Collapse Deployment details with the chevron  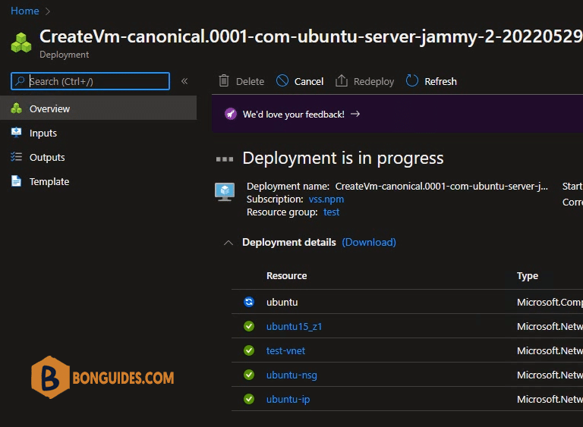(x=228, y=243)
